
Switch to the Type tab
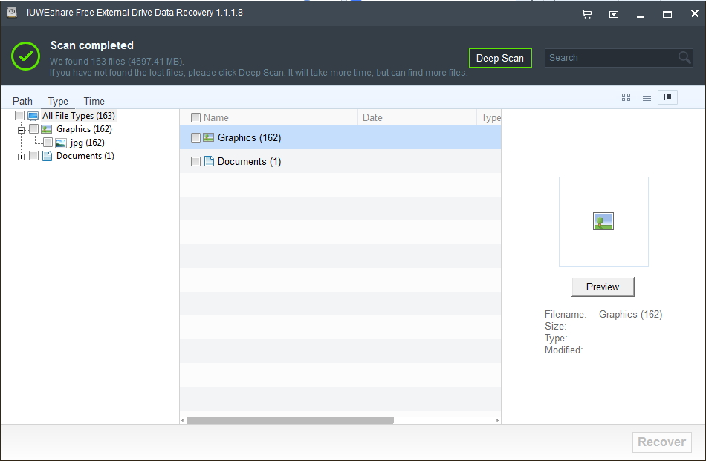[x=58, y=101]
